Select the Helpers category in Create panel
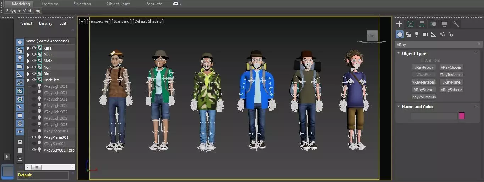Screen dimensions: 484x182 pos(434,34)
